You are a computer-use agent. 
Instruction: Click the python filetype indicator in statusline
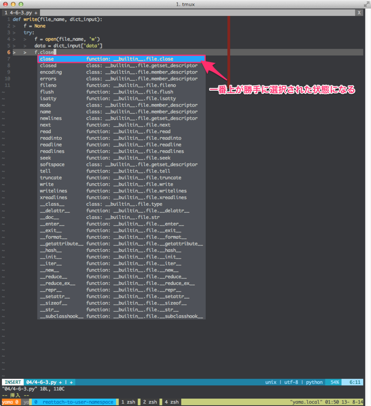tap(314, 382)
